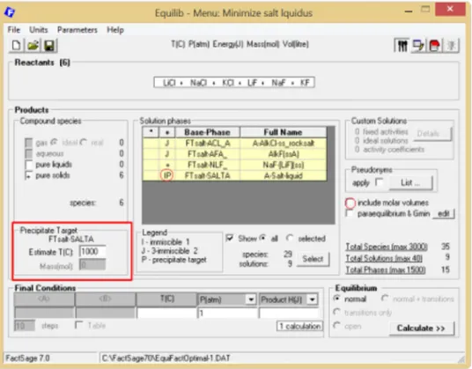The image size is (472, 369).
Task: Open the Product H(J) dropdown arrow
Action: (312, 299)
